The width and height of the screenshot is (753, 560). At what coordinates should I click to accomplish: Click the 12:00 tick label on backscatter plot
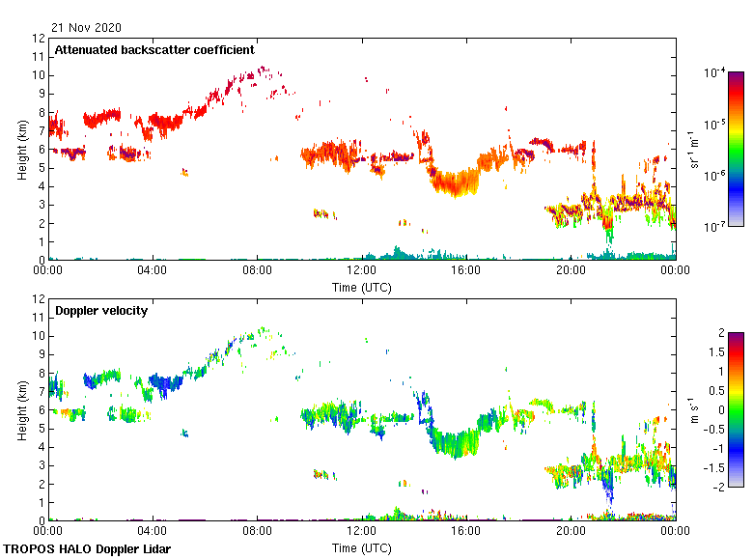[362, 271]
